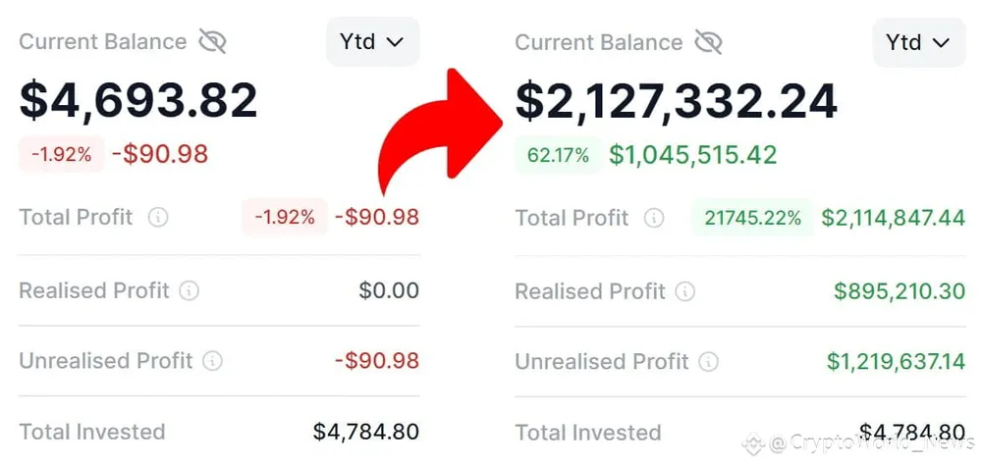
Task: Click left Unrealised Profit info icon
Action: (x=212, y=360)
